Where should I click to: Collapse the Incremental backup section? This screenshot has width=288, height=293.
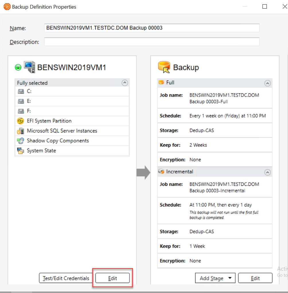click(x=267, y=172)
